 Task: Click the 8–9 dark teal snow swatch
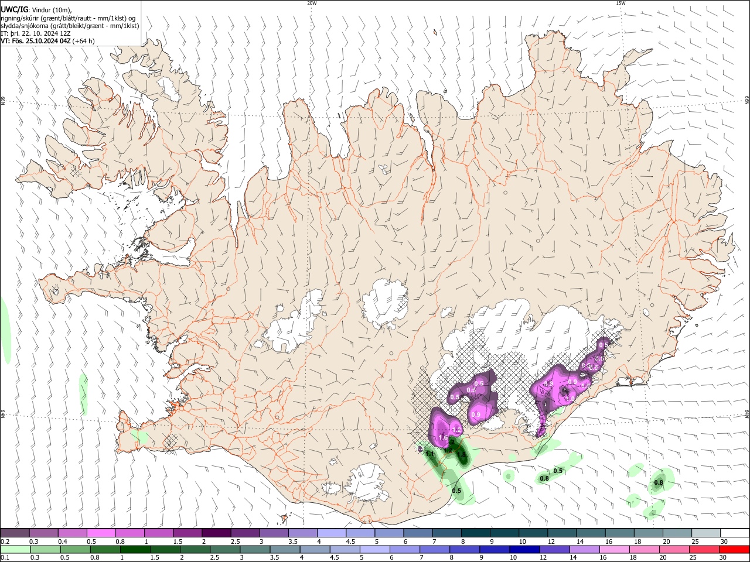pos(475,533)
